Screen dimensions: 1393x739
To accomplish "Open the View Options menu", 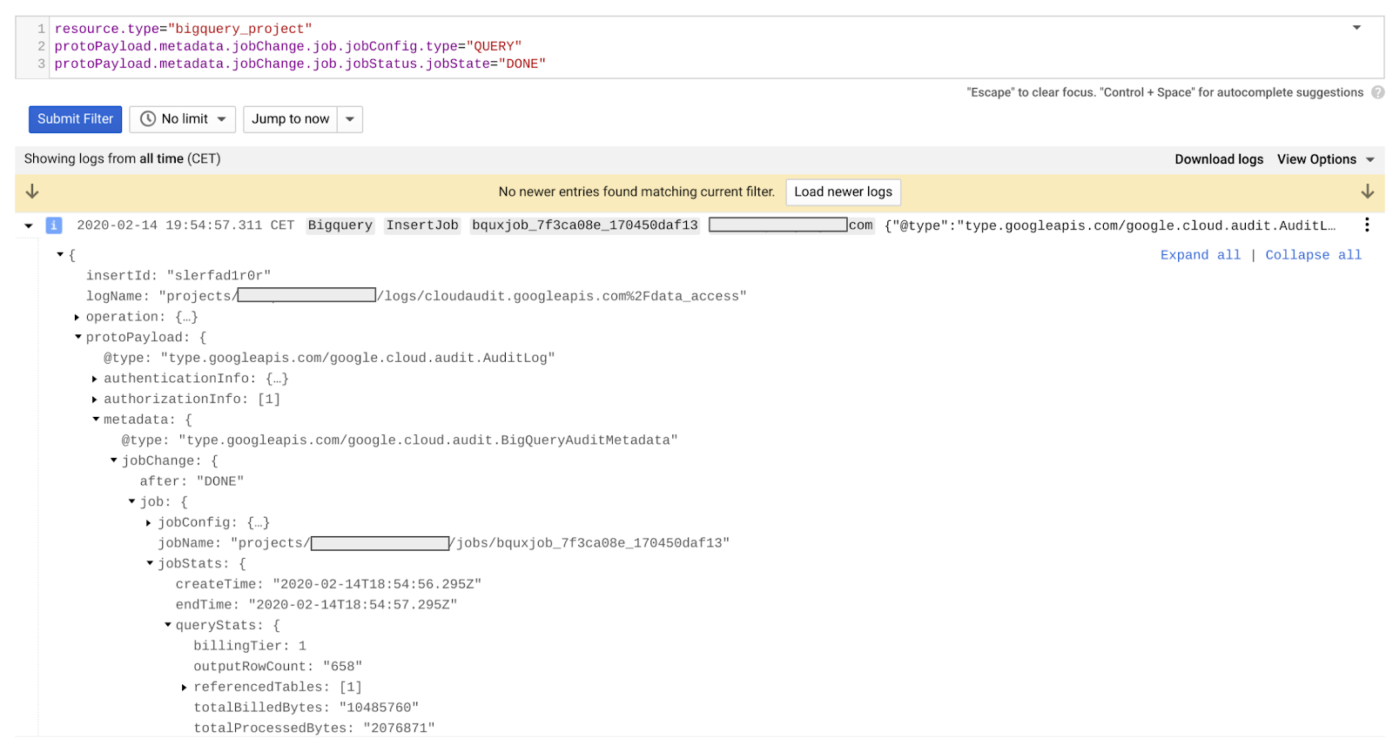I will 1325,159.
